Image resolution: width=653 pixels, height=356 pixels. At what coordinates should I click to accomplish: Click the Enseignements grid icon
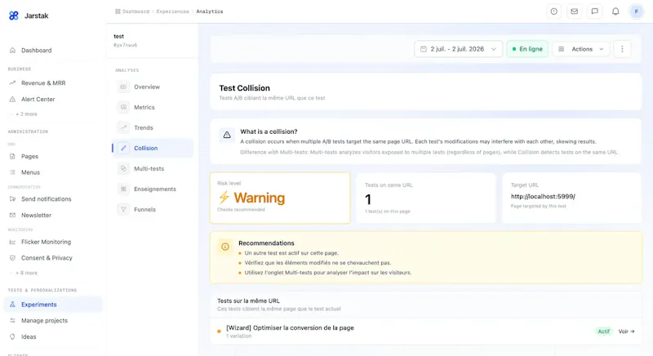coord(123,189)
